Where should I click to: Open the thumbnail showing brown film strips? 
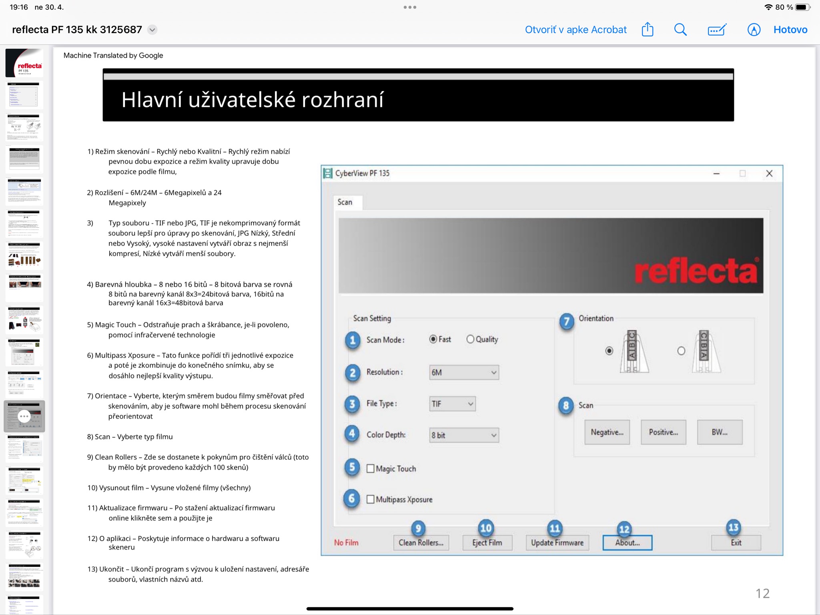tap(24, 255)
